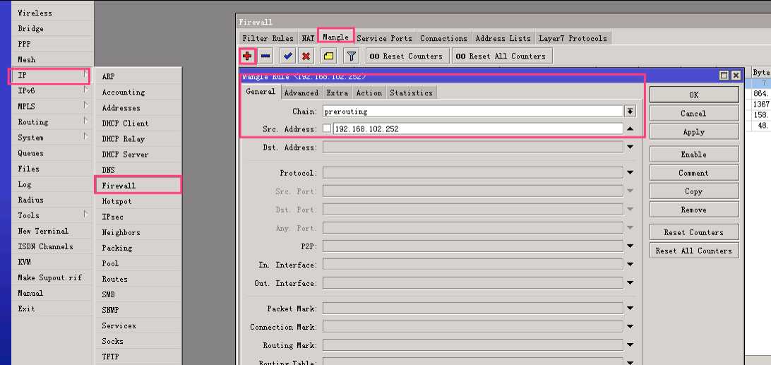Expand the P2P field
Screen dimensions: 771x365
coord(630,246)
